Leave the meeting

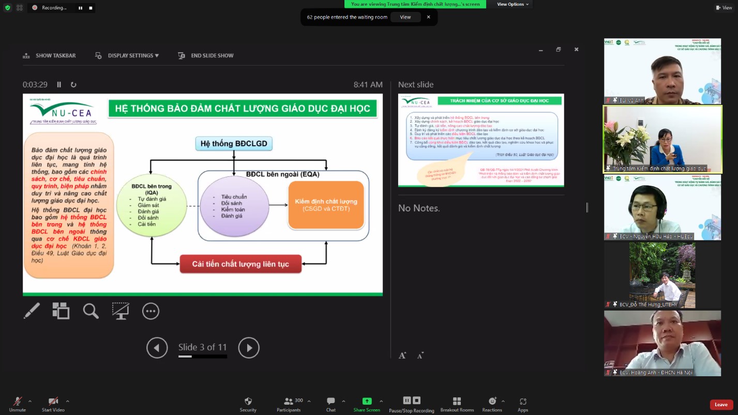[x=721, y=405]
